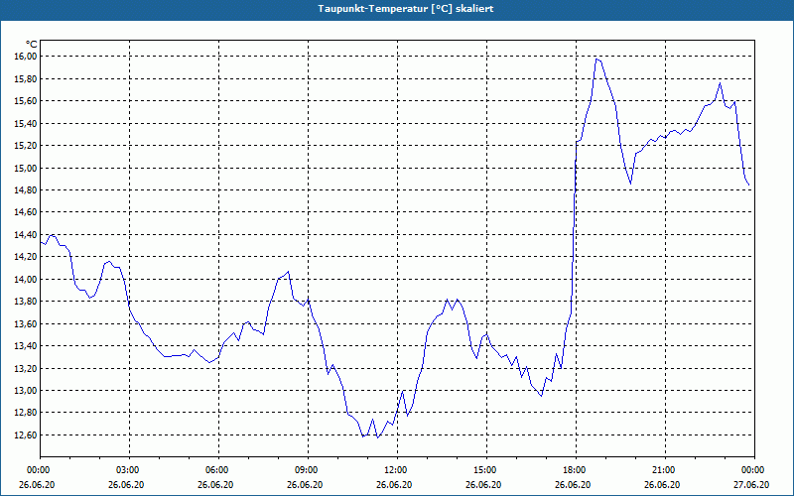Click the °C unit label
Image resolution: width=794 pixels, height=496 pixels.
(x=32, y=45)
